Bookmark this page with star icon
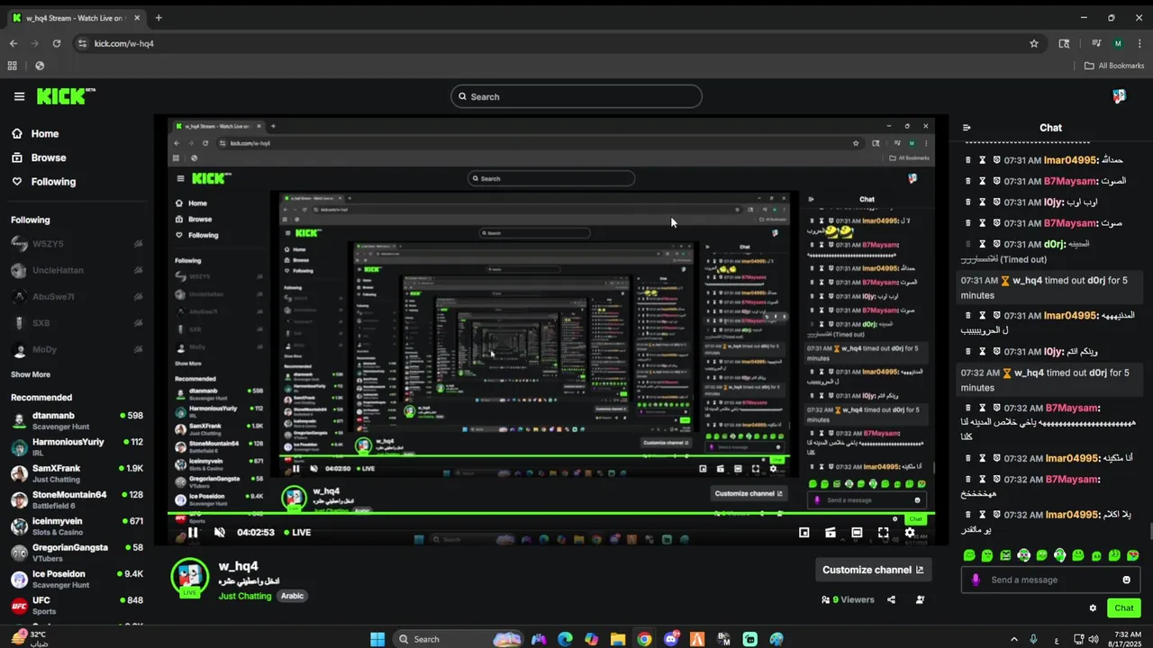 tap(1034, 43)
